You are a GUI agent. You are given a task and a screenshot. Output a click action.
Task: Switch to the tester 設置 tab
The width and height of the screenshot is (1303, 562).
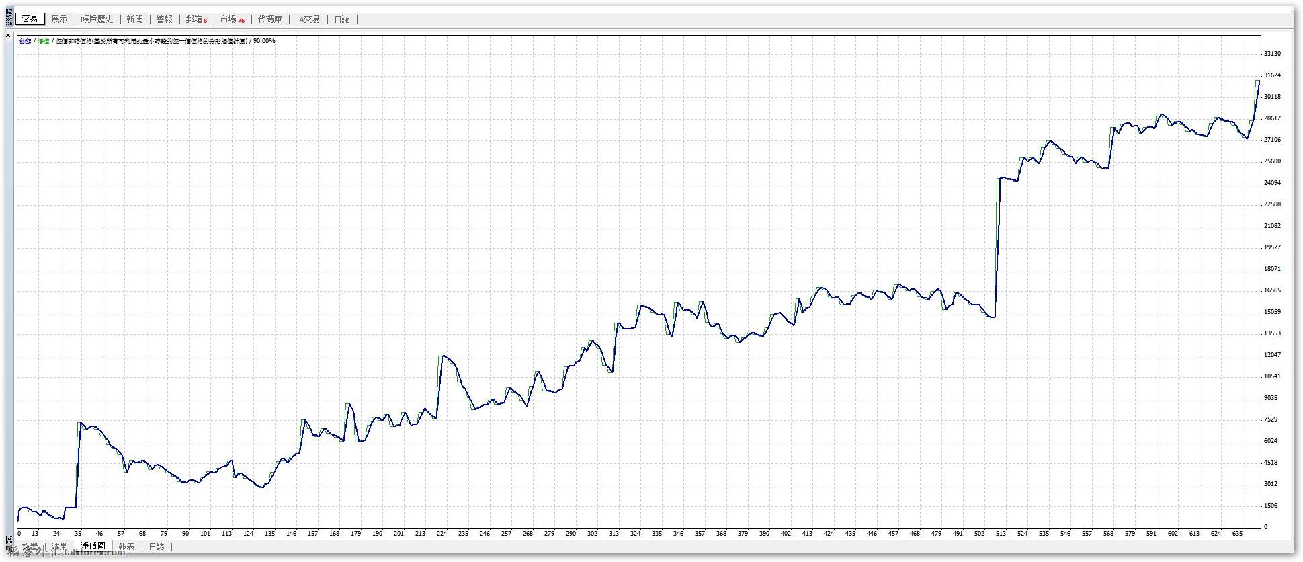30,547
